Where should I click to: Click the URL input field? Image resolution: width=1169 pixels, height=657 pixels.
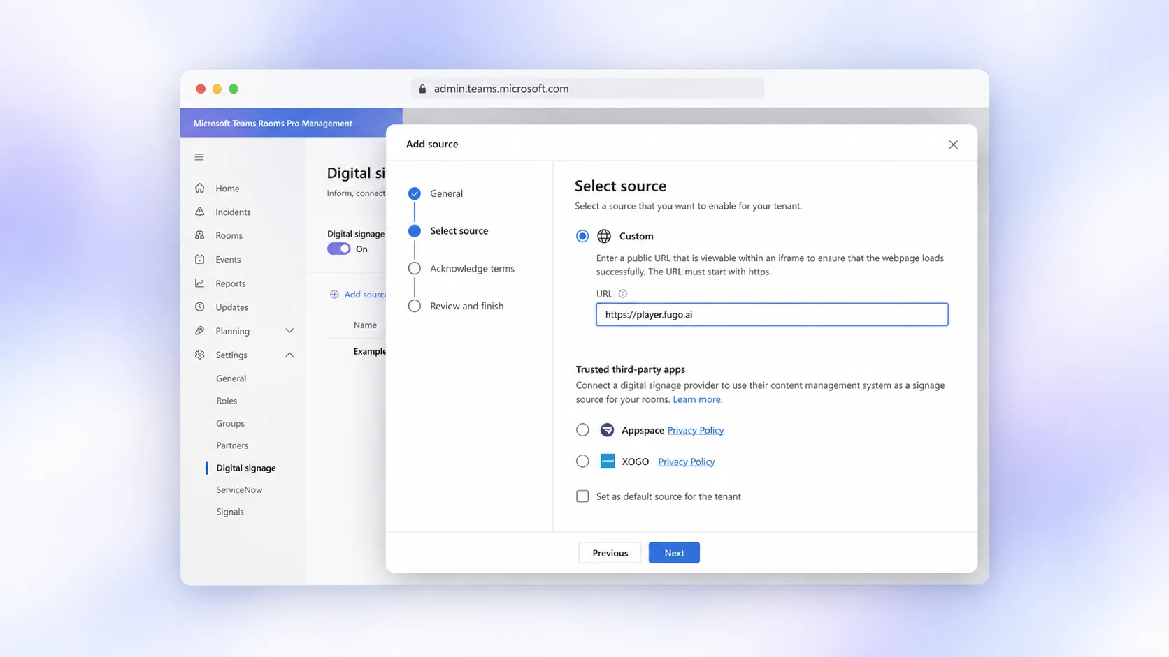pos(772,314)
